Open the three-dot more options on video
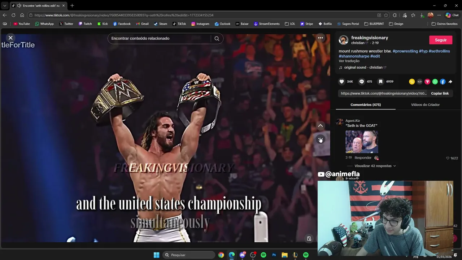This screenshot has width=462, height=260. click(320, 38)
